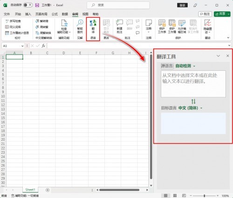Screen dimensions: 233x198
Task: Click the 批注 comments button top right
Action: tap(205, 14)
